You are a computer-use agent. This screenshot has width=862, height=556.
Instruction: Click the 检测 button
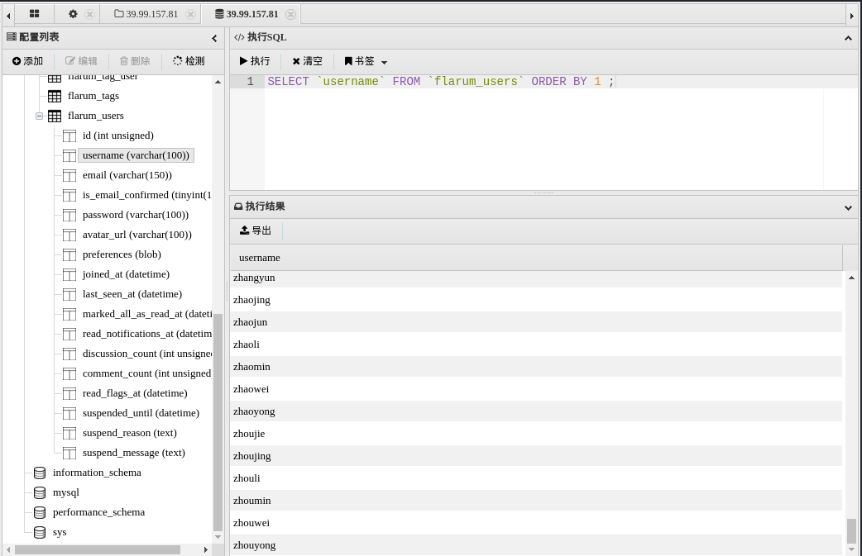[x=189, y=61]
